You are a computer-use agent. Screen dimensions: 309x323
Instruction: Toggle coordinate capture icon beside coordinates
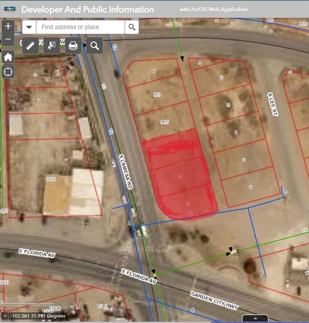[x=5, y=316]
